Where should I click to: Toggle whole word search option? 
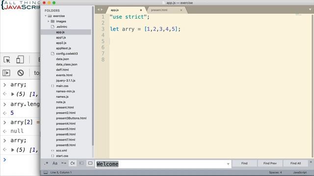[64, 163]
